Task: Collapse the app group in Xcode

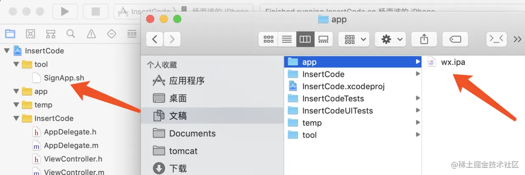Action: pos(16,91)
